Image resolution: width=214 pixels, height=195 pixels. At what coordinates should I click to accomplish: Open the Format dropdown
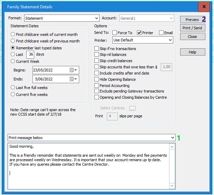[x=62, y=18]
